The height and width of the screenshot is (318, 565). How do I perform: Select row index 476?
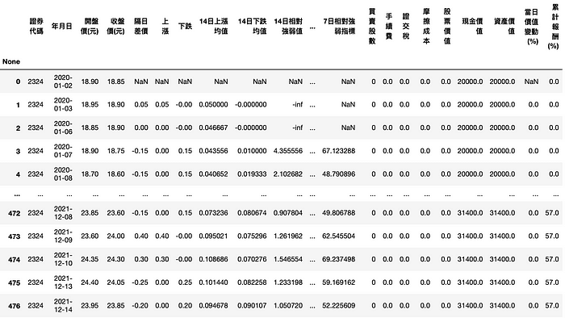tap(14, 306)
